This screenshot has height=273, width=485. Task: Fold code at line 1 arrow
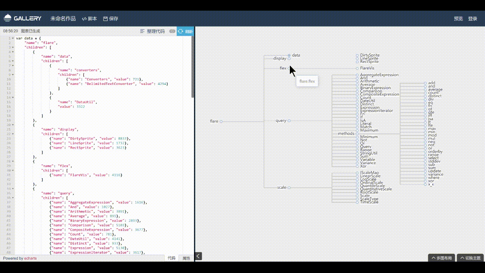coord(13,38)
